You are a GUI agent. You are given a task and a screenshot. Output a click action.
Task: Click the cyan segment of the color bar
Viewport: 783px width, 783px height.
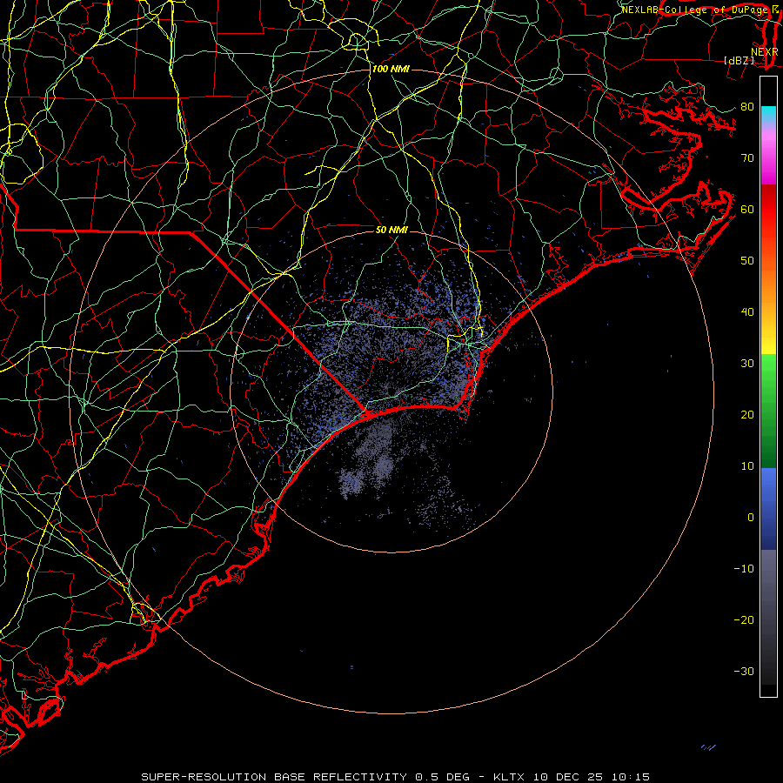[768, 114]
